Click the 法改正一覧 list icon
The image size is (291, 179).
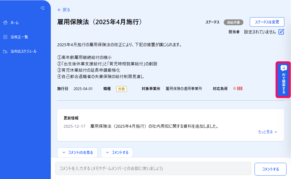pos(5,37)
